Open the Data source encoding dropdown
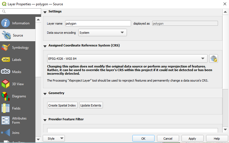 click(102, 33)
